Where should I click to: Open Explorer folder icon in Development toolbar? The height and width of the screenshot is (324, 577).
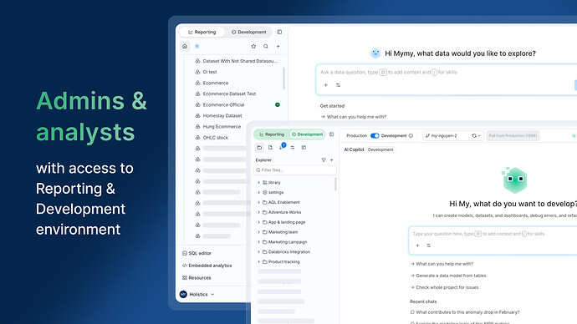[259, 147]
